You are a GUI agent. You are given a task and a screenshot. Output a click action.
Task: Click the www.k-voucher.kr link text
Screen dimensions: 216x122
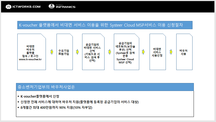click(x=30, y=59)
